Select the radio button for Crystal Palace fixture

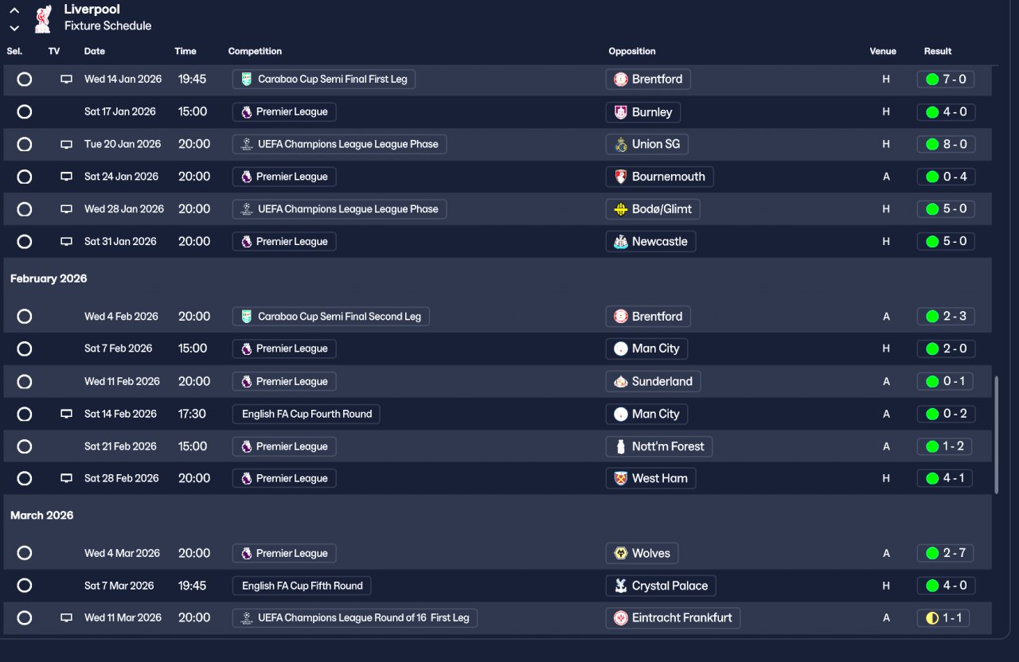point(25,586)
